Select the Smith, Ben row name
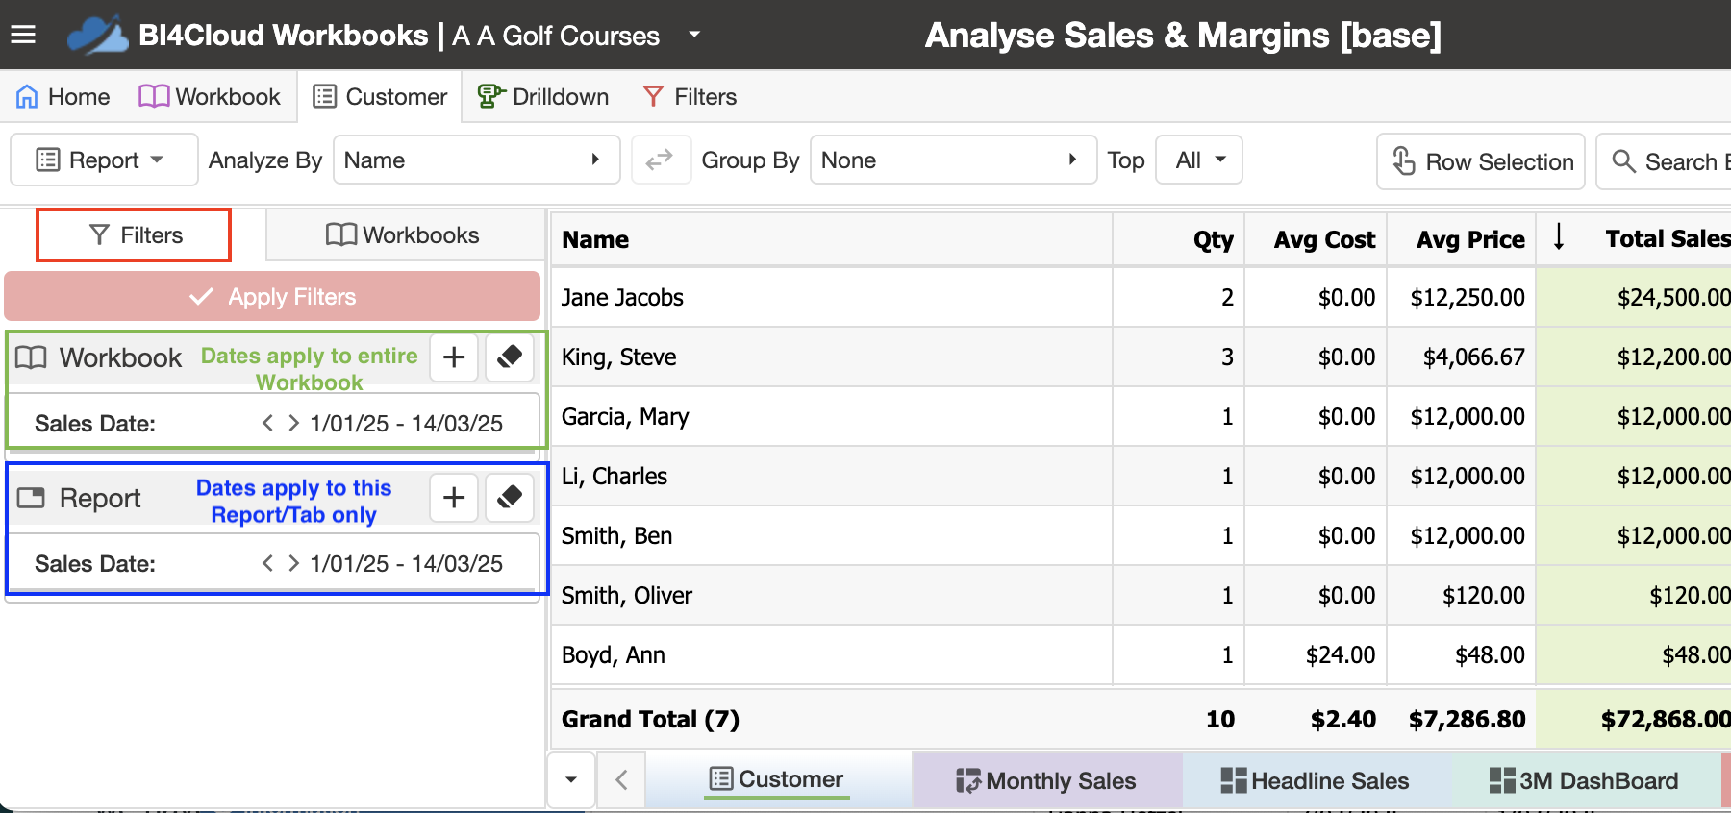 pos(616,536)
